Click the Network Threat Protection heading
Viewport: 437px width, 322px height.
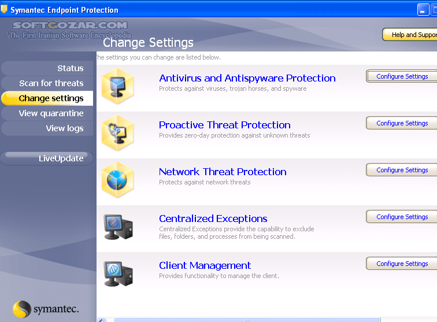[223, 172]
